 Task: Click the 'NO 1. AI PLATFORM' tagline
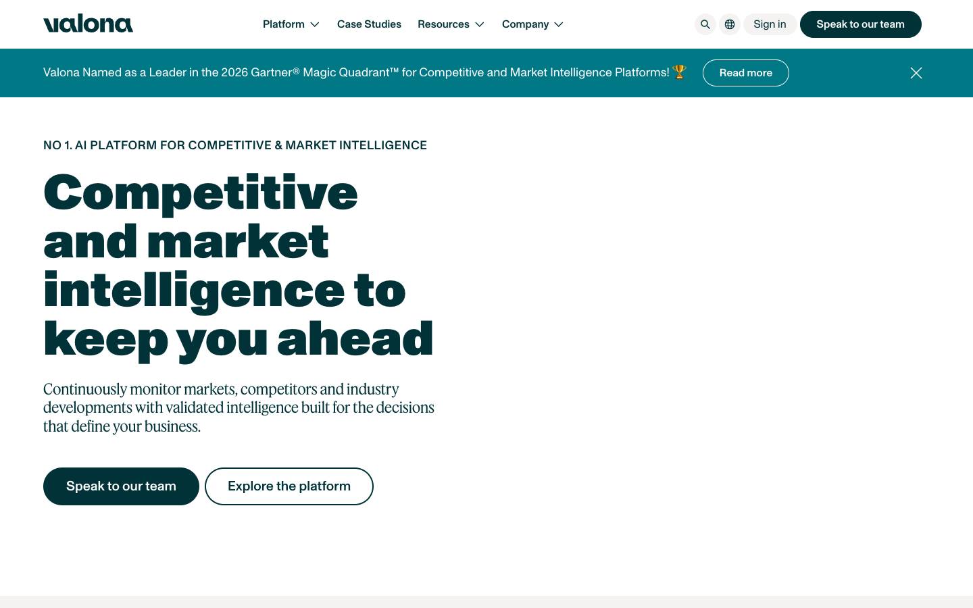[235, 145]
